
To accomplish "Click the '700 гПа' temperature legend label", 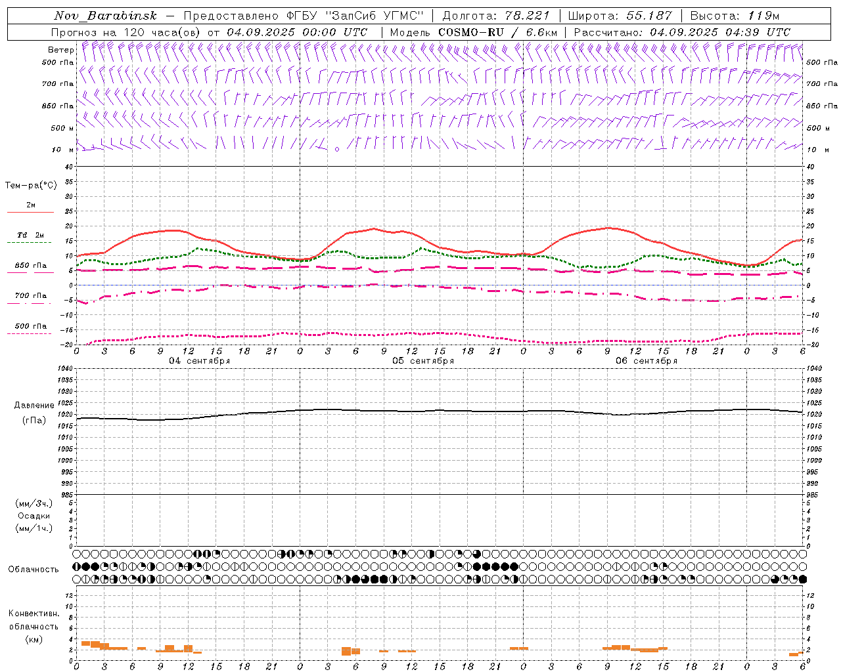I will coord(31,296).
